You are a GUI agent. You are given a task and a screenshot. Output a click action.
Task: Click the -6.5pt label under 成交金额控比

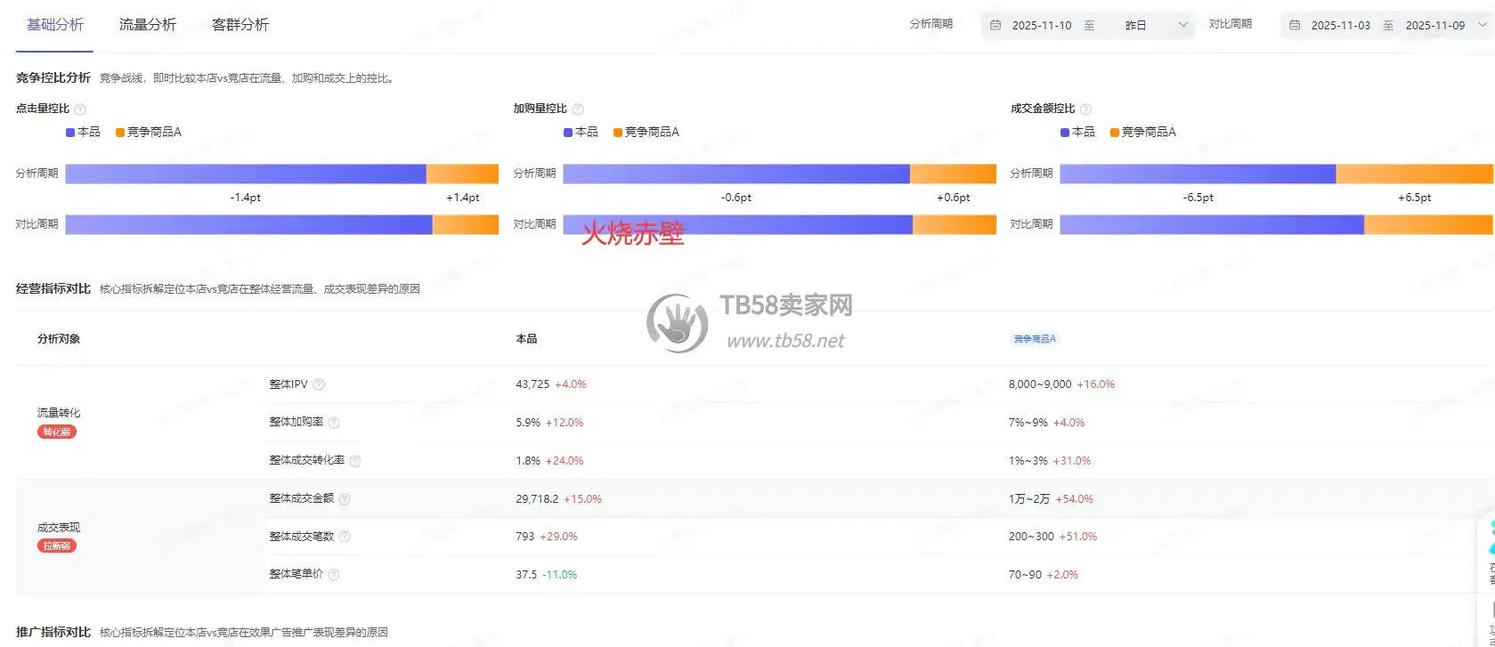coord(1198,198)
